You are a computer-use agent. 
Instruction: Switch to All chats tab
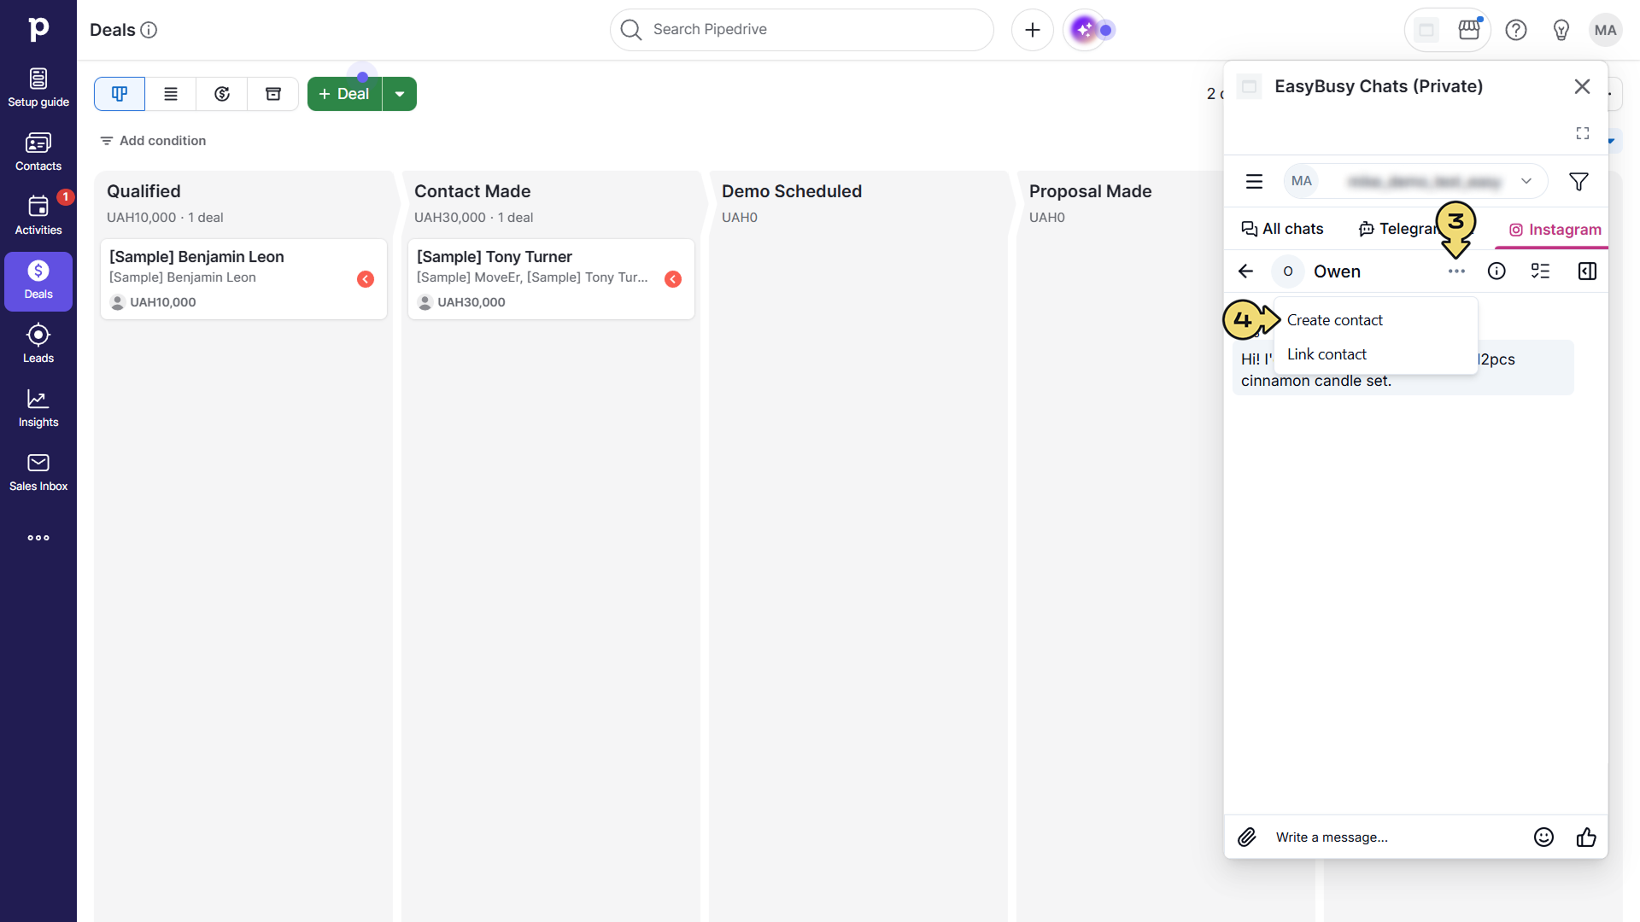[x=1282, y=229]
